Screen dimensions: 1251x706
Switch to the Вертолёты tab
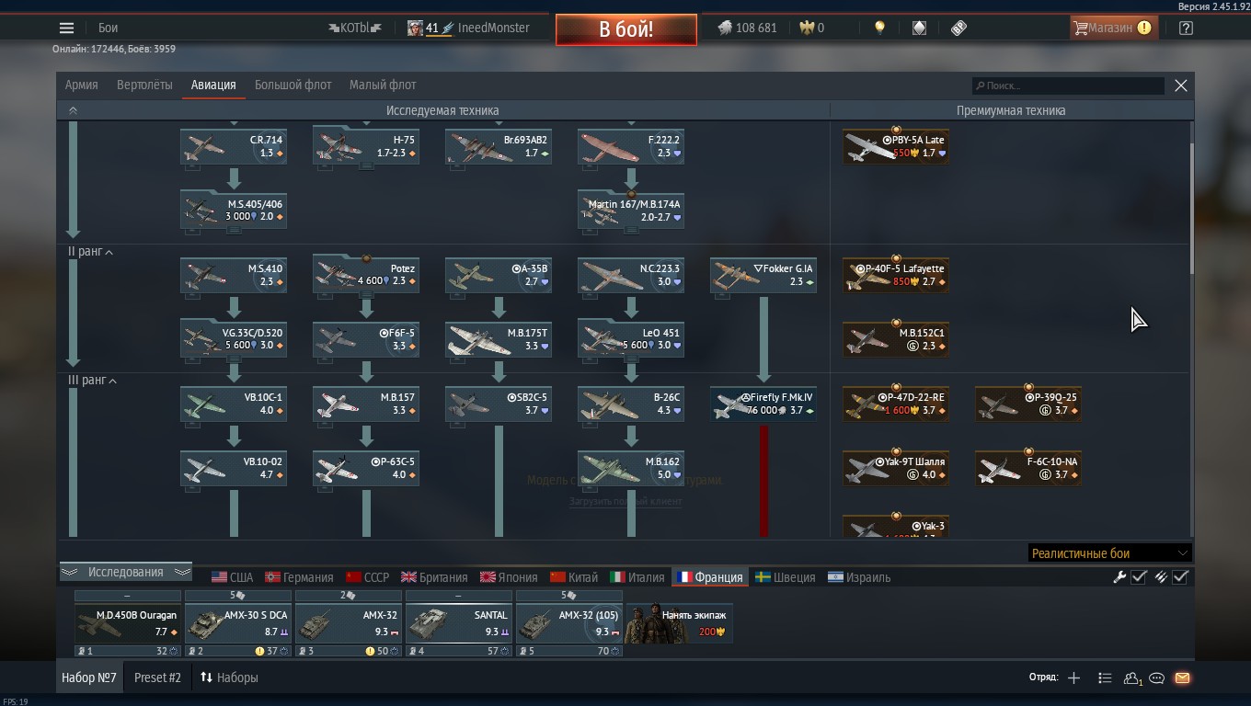point(144,85)
